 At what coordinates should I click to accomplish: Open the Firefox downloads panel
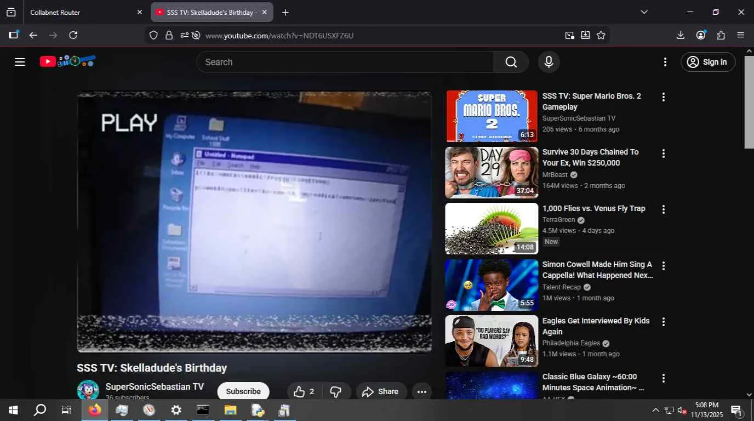pyautogui.click(x=681, y=35)
